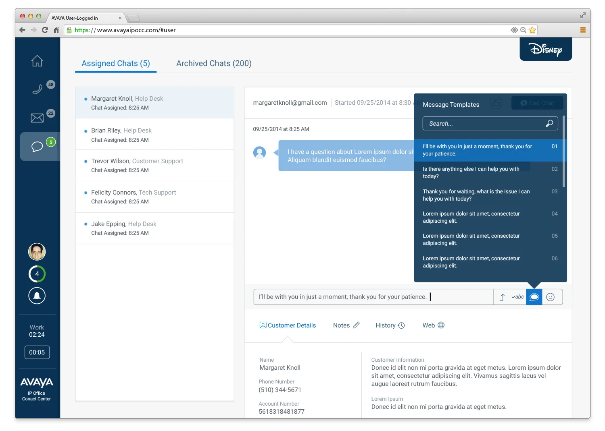Toggle the message templates bubble icon
This screenshot has width=605, height=431.
534,297
